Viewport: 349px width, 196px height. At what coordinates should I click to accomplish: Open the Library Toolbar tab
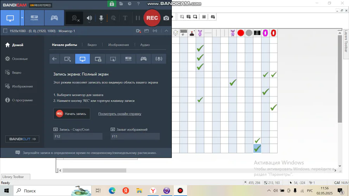pos(16,177)
